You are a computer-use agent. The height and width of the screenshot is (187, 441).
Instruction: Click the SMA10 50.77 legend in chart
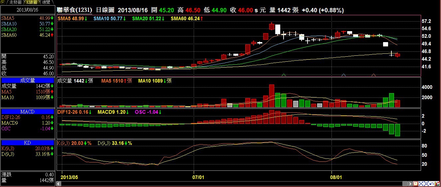pos(110,19)
